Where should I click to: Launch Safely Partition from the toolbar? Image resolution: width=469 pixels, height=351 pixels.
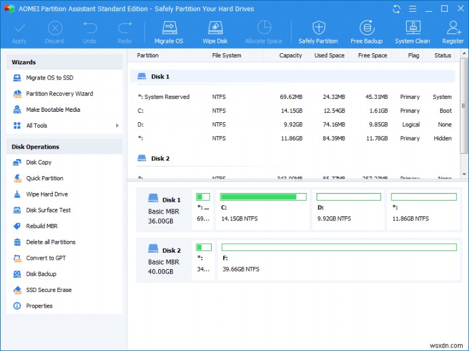pos(318,32)
